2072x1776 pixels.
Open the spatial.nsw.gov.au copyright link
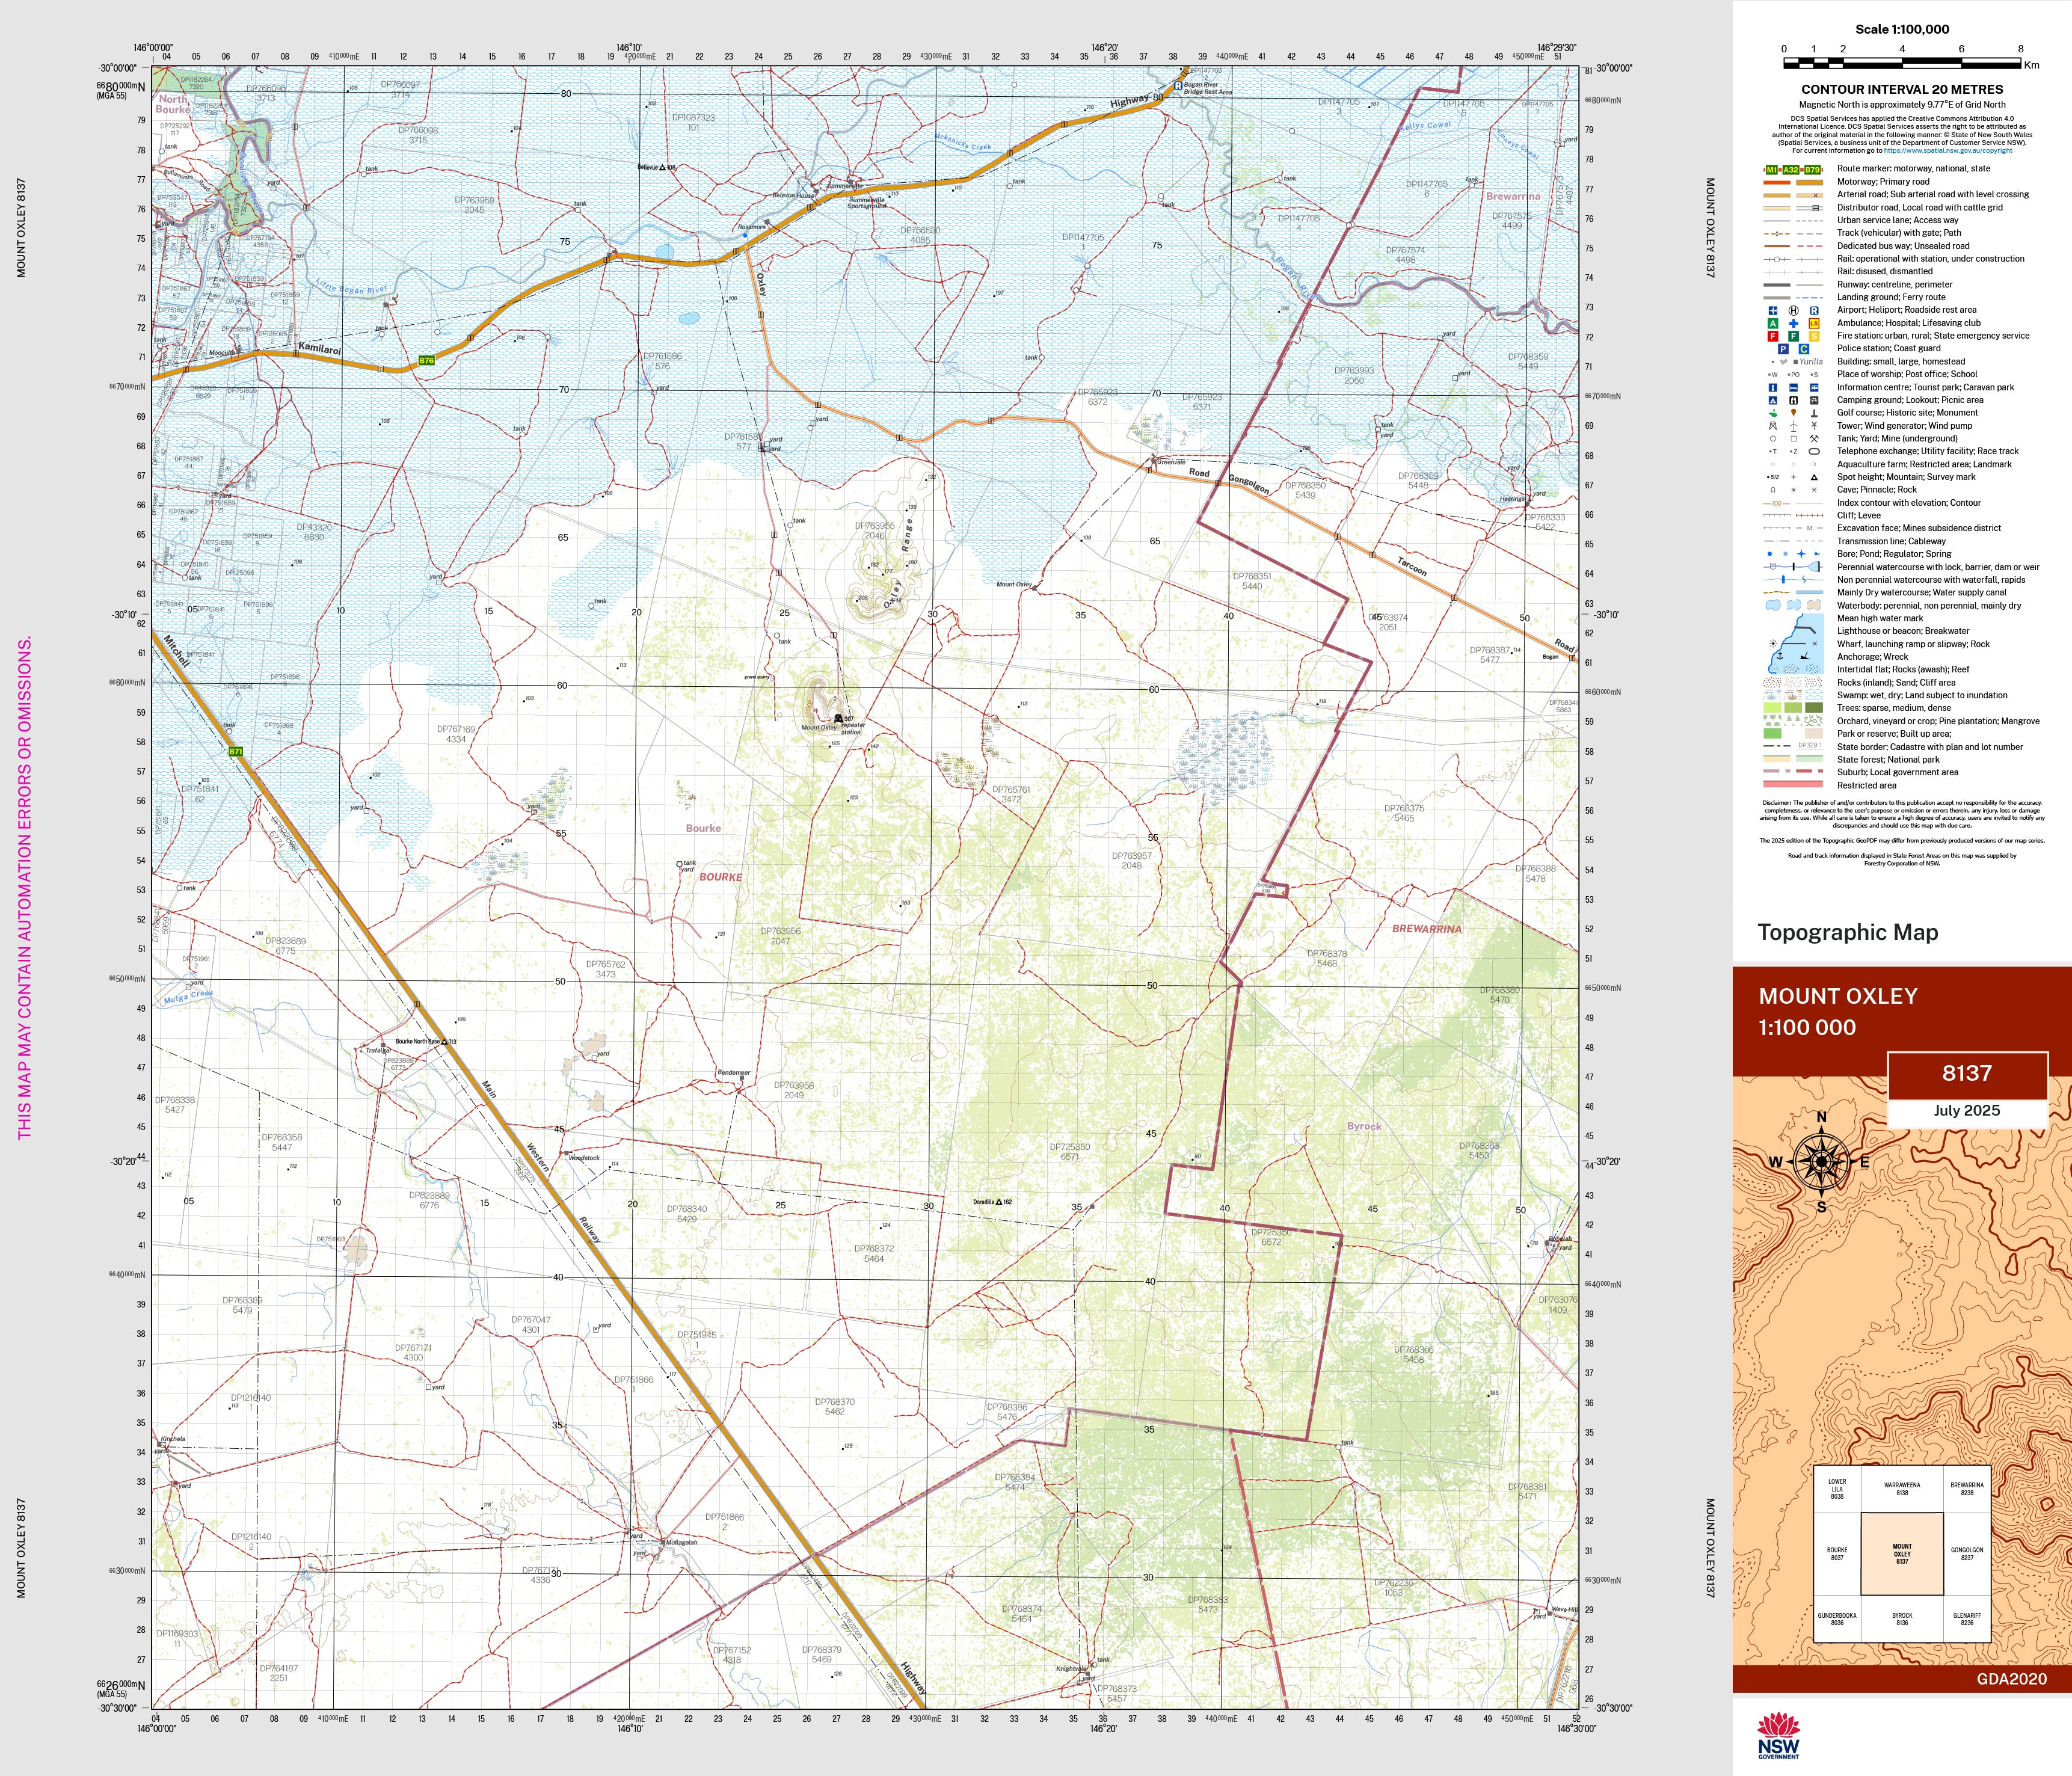pos(1948,151)
